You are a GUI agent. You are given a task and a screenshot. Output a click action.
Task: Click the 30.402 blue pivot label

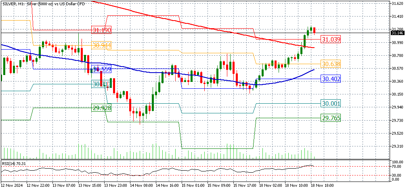(x=331, y=79)
